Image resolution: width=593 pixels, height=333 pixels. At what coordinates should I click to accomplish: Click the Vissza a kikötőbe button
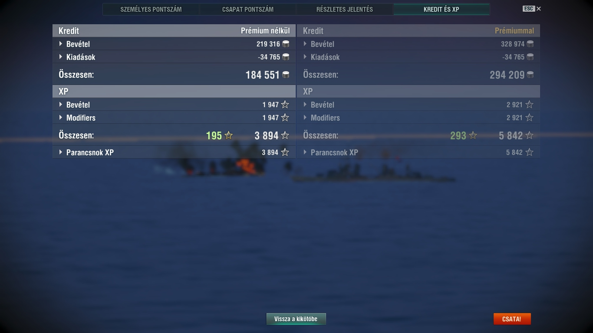[296, 319]
